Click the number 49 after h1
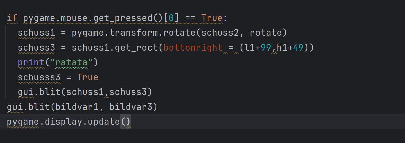 298,48
